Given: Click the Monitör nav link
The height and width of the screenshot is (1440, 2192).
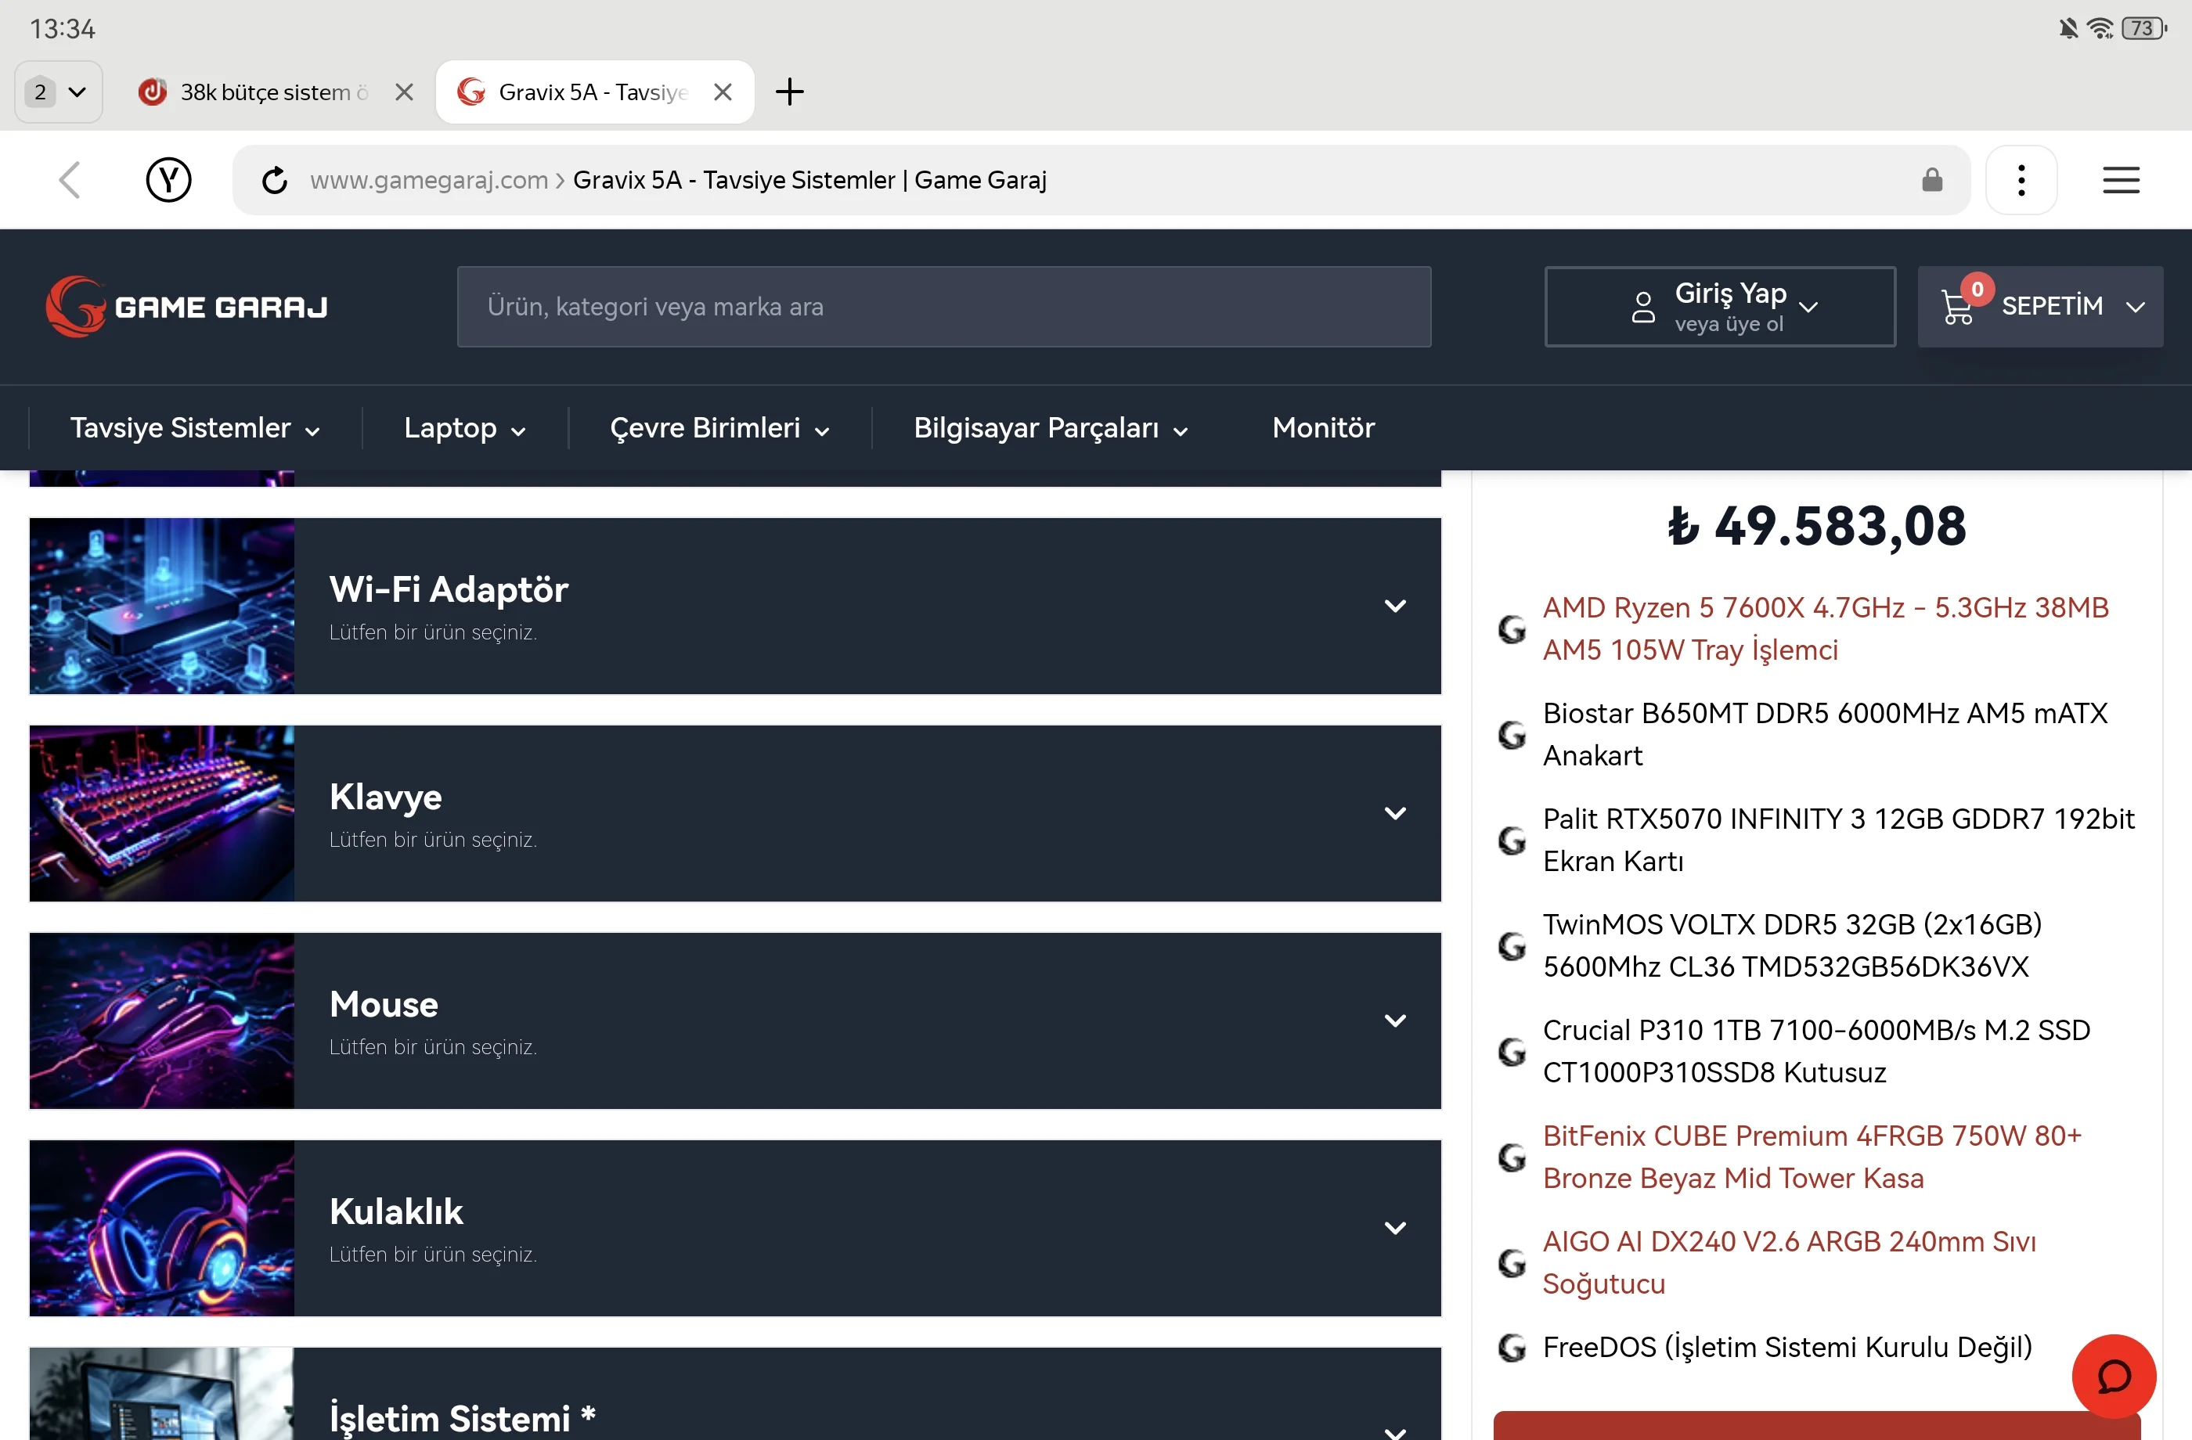Looking at the screenshot, I should pyautogui.click(x=1322, y=428).
